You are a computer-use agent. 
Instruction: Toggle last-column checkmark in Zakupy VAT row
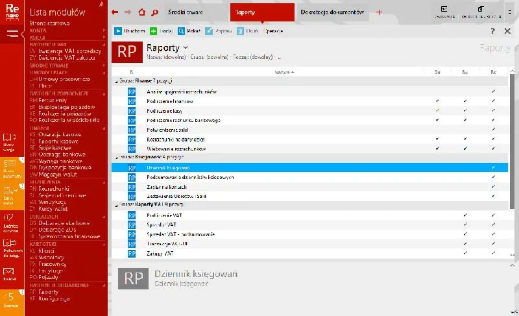point(493,253)
